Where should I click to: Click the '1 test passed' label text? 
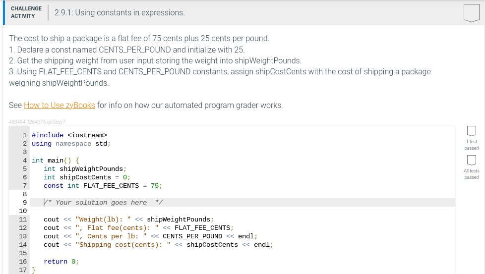point(472,145)
